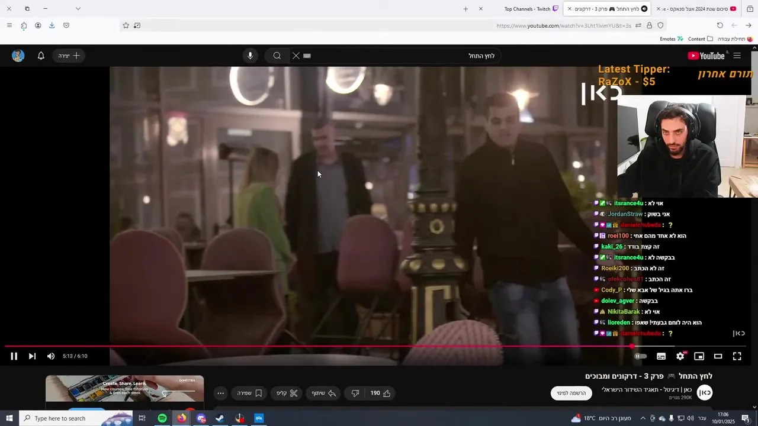Open tracking protection shield icon
The width and height of the screenshot is (758, 426).
point(660,25)
